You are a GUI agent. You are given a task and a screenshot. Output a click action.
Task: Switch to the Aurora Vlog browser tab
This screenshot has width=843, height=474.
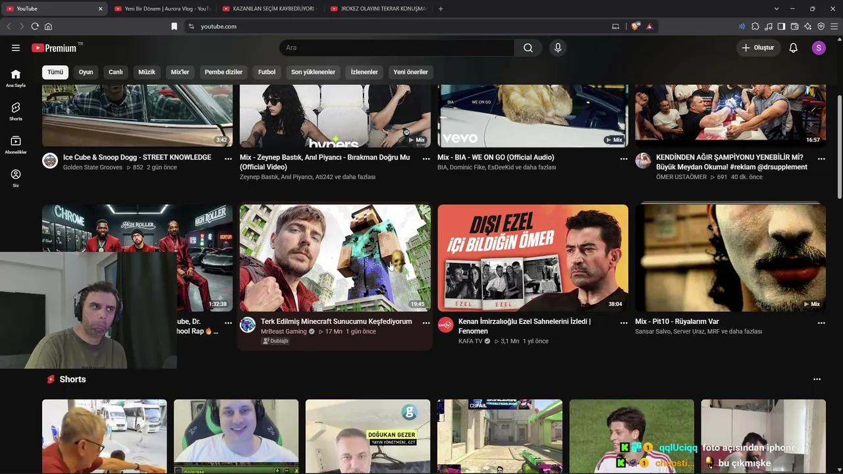click(x=161, y=9)
